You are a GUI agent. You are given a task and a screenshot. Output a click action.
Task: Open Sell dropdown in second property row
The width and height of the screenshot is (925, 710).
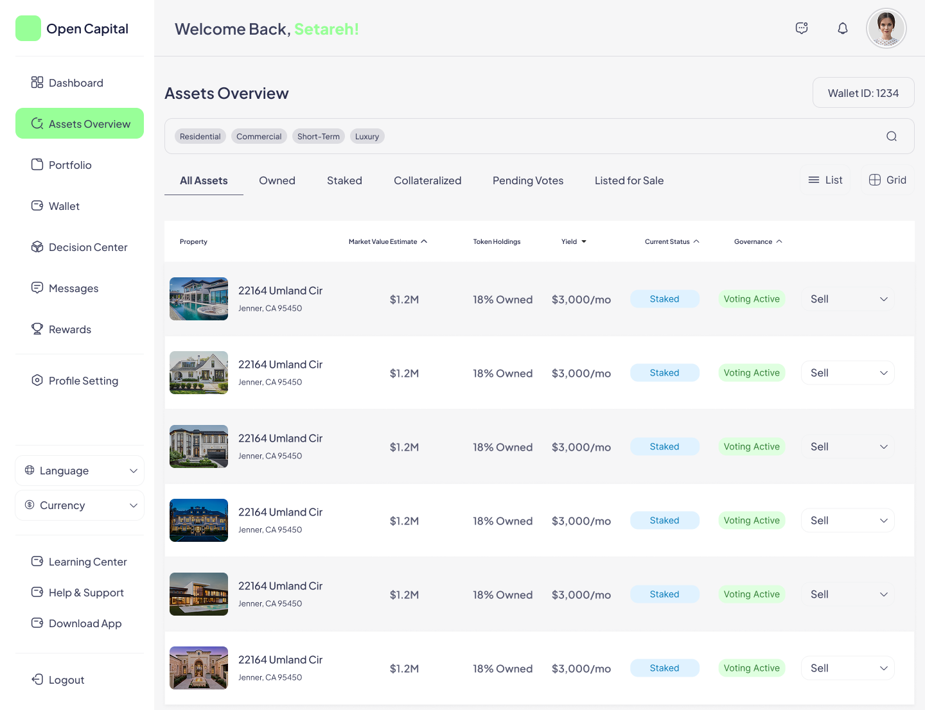(x=848, y=373)
